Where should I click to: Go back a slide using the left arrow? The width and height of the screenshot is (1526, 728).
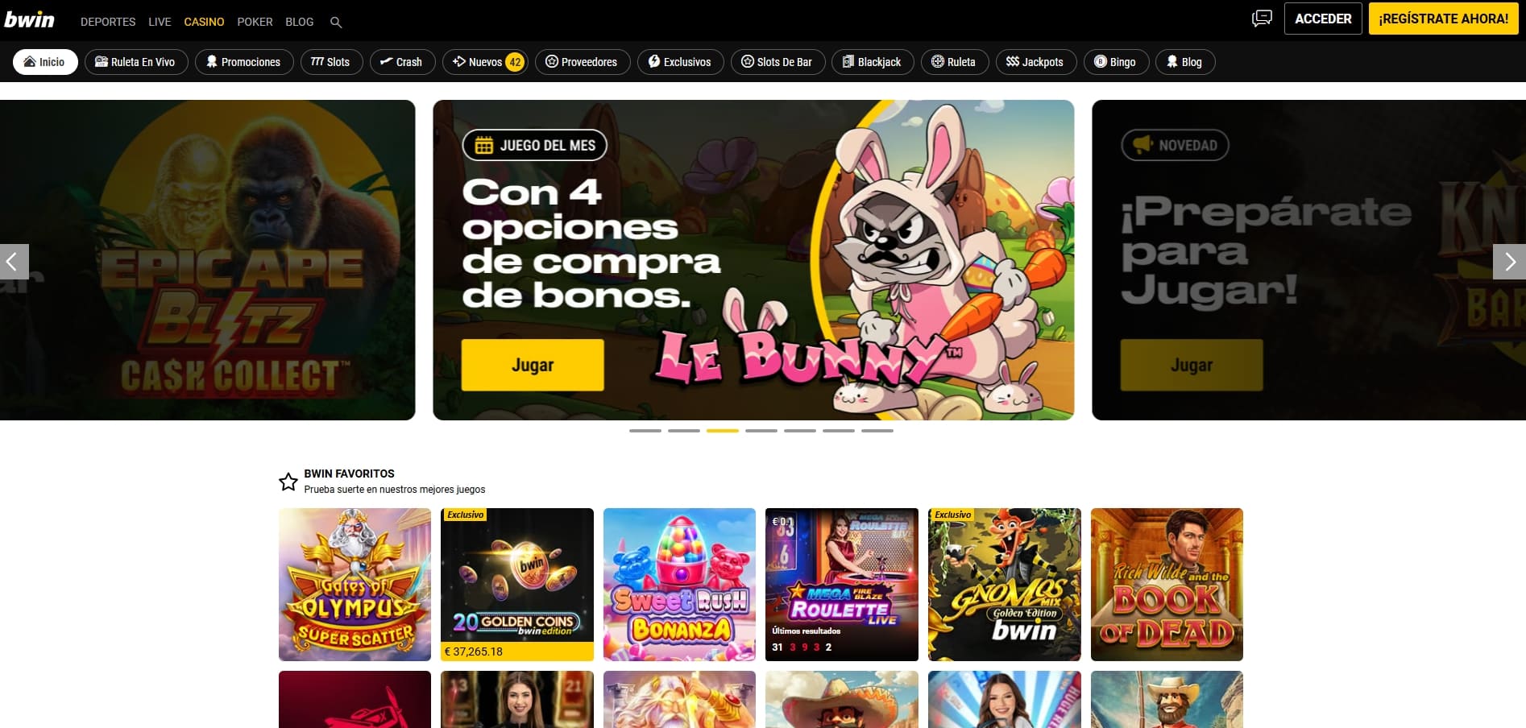click(x=14, y=261)
